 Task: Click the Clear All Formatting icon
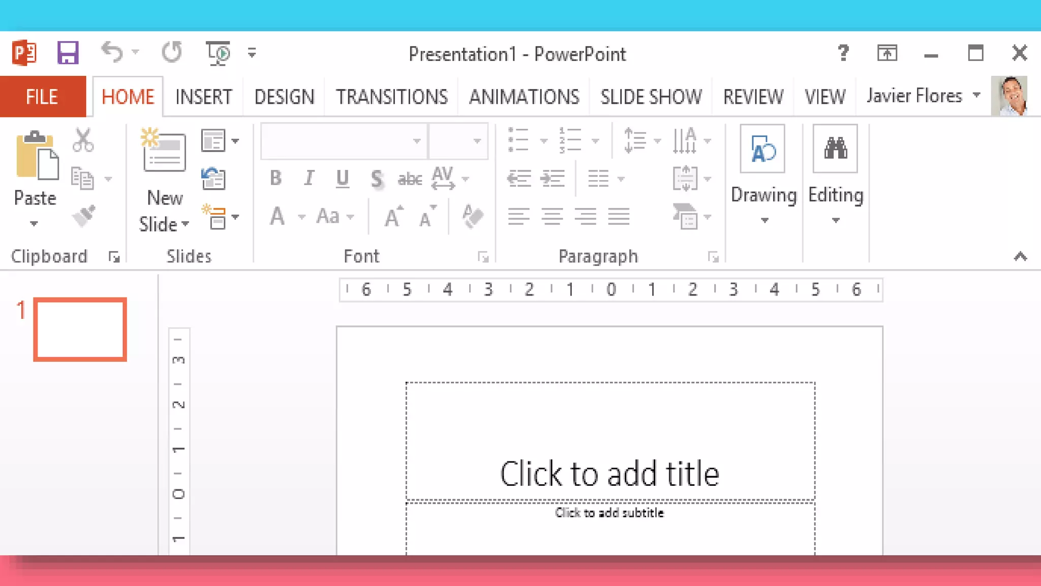(473, 216)
